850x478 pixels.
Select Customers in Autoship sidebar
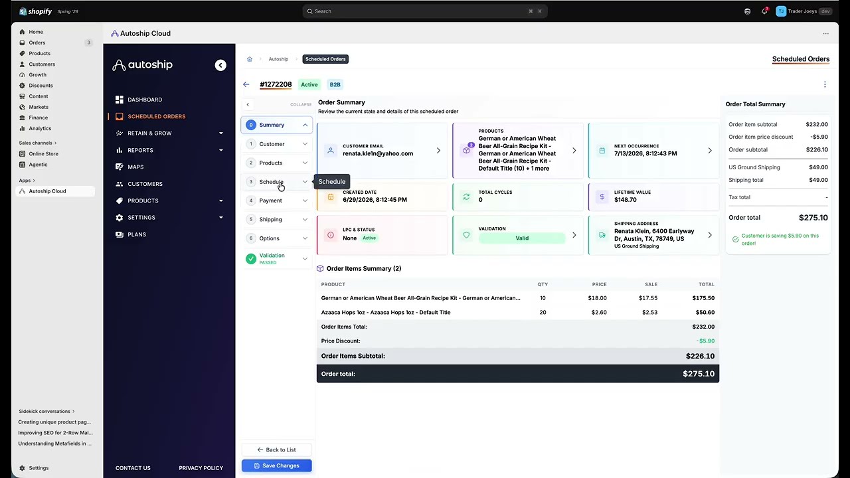point(145,184)
